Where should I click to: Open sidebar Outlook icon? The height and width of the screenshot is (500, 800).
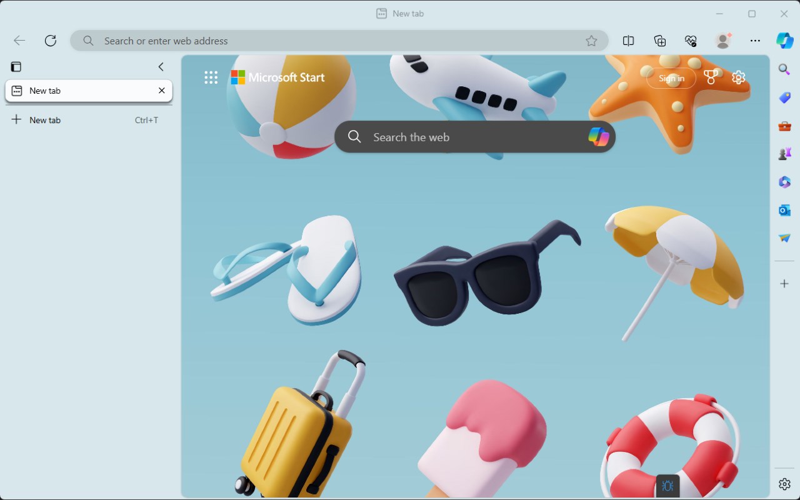pyautogui.click(x=784, y=210)
